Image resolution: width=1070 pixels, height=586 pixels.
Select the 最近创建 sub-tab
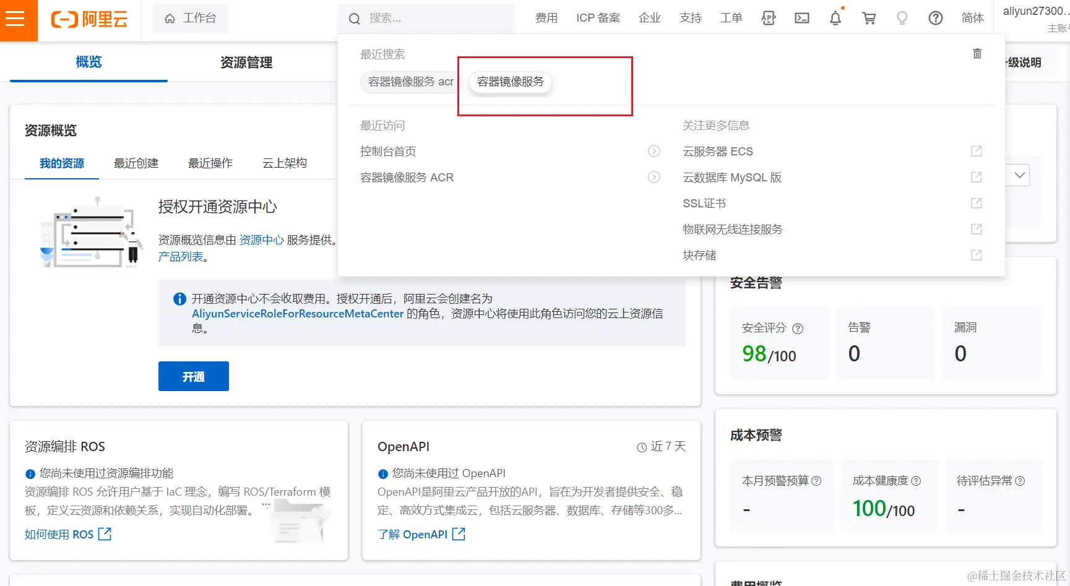point(136,163)
